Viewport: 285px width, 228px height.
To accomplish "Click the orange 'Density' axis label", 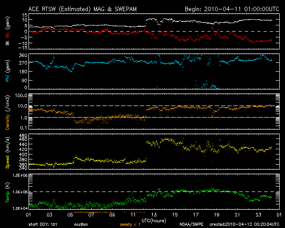I will tap(7, 122).
